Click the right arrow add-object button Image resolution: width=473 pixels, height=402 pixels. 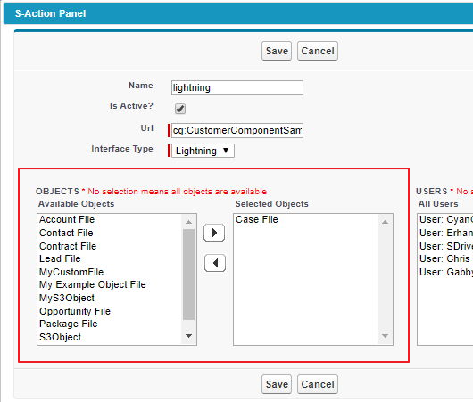click(x=214, y=233)
